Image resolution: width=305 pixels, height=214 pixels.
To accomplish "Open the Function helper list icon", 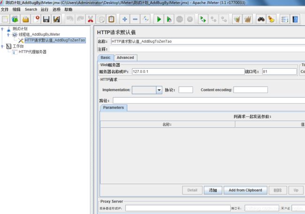I will coord(284,19).
